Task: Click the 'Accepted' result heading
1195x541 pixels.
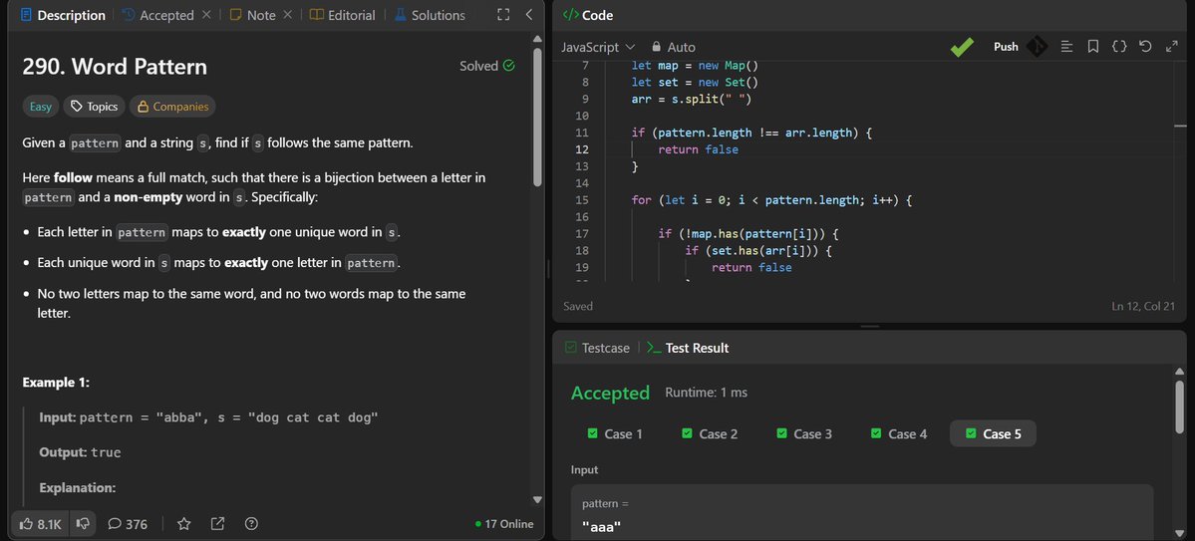Action: pyautogui.click(x=610, y=394)
